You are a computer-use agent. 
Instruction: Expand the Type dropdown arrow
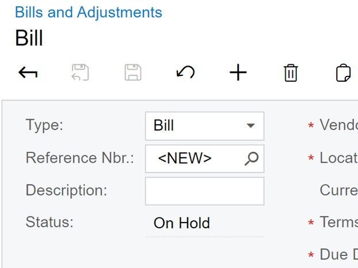coord(251,125)
